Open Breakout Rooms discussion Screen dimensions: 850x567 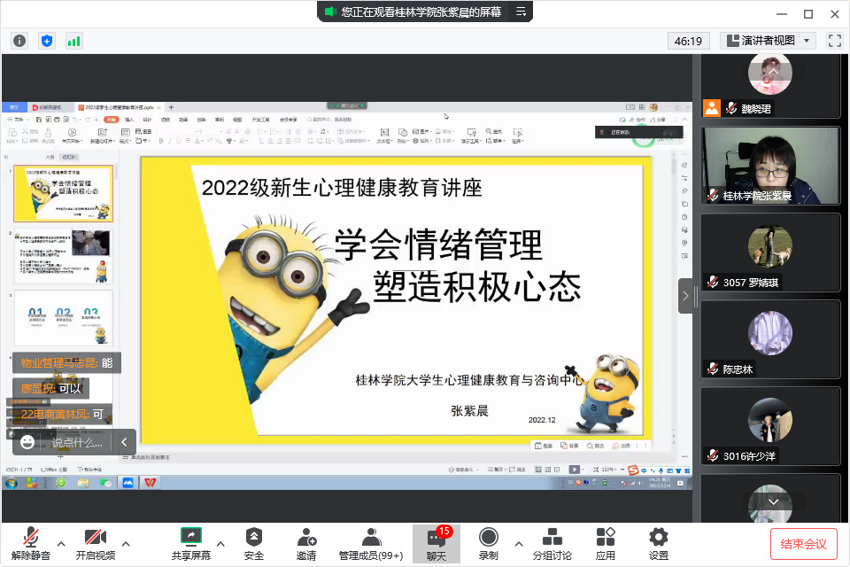[552, 543]
